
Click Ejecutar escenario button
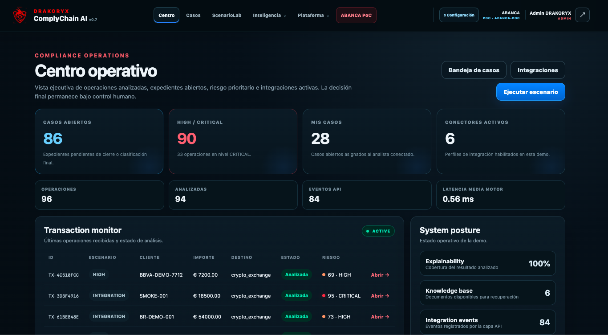[531, 92]
